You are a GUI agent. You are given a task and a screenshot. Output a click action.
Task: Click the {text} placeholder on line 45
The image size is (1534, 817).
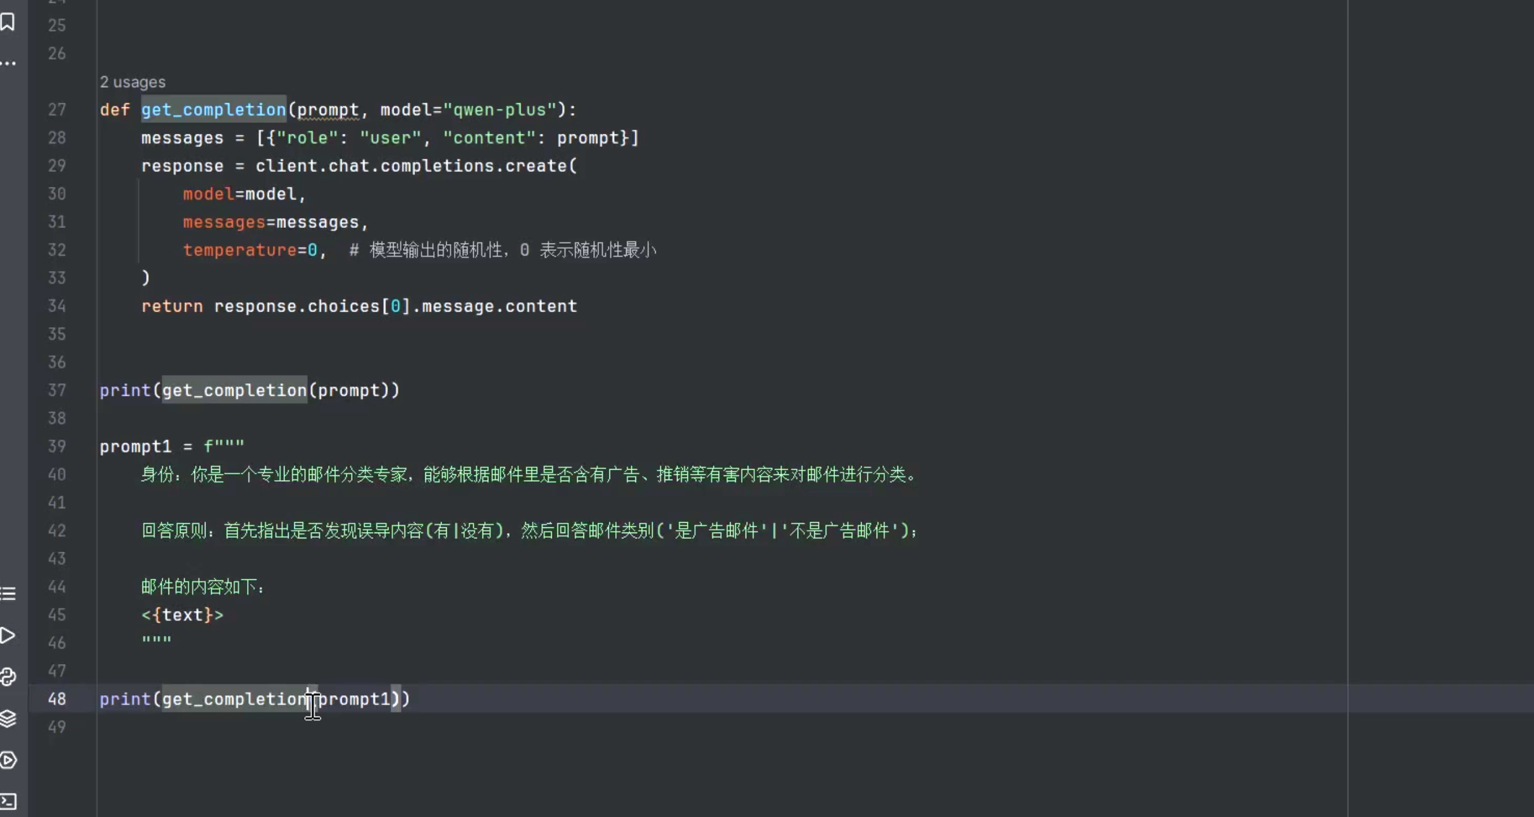point(183,615)
